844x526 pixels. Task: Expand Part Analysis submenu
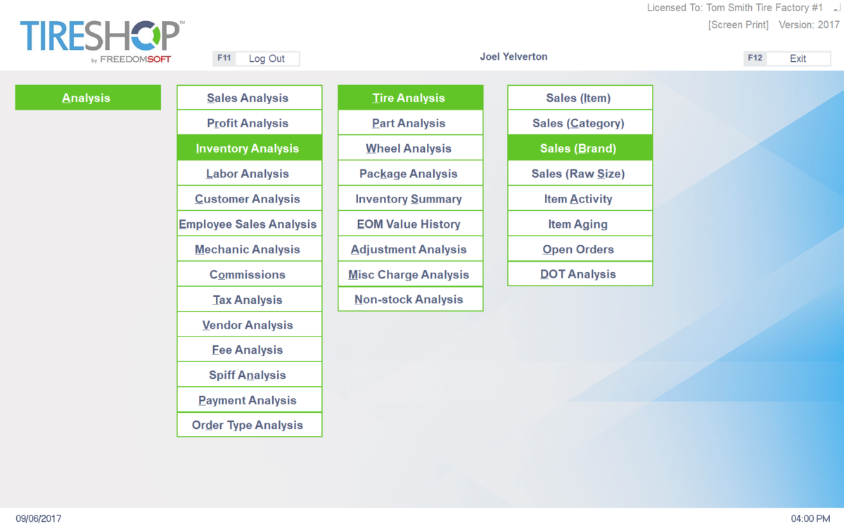[410, 123]
